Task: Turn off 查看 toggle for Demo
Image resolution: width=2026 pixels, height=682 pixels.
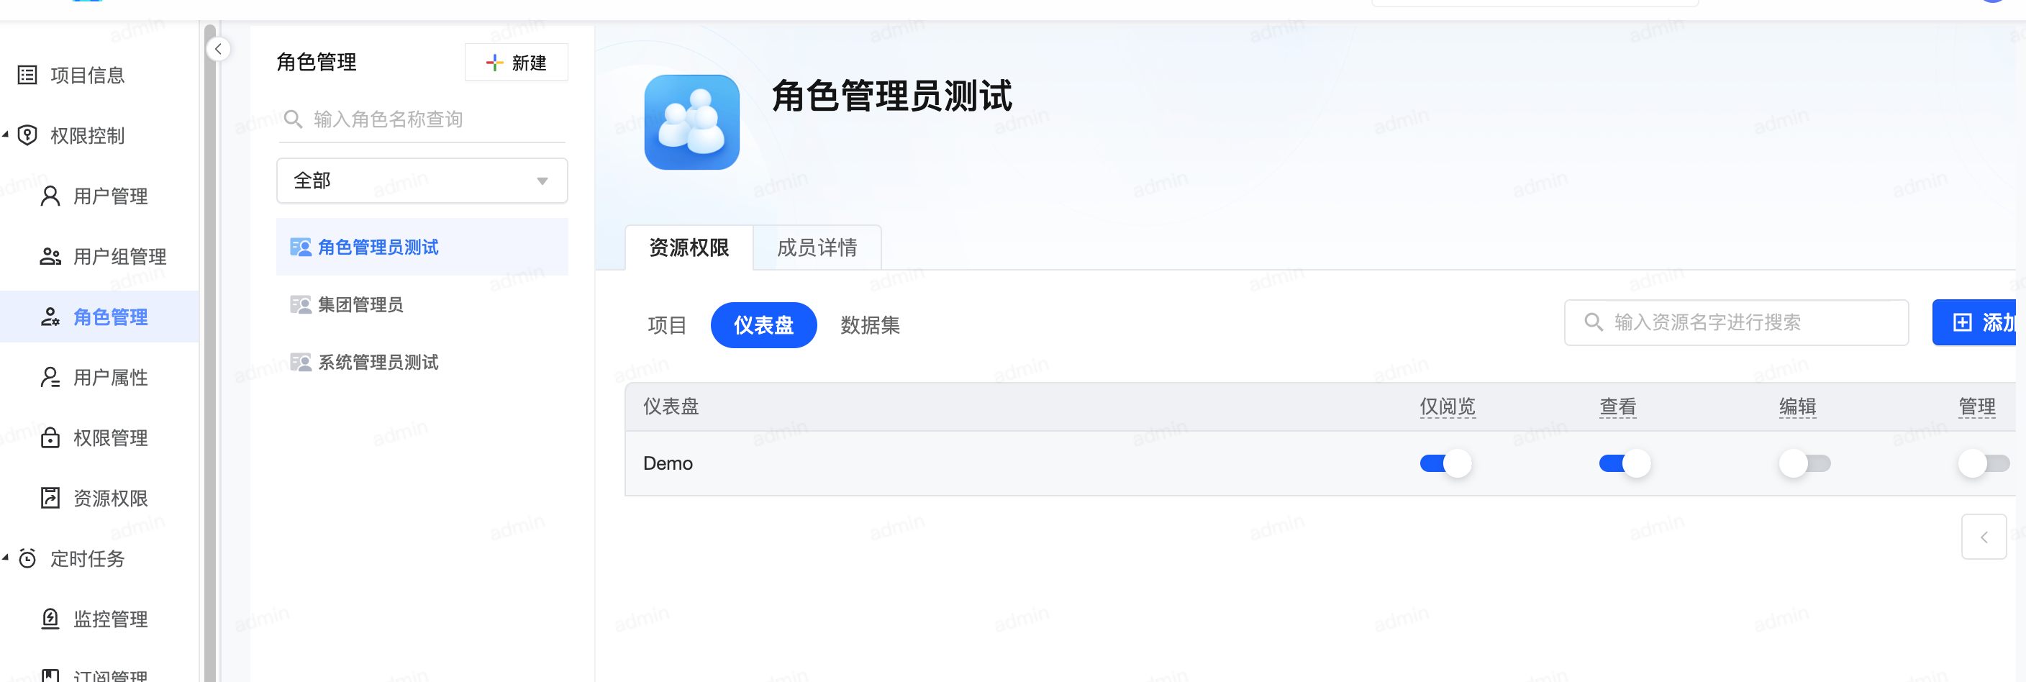Action: point(1624,463)
